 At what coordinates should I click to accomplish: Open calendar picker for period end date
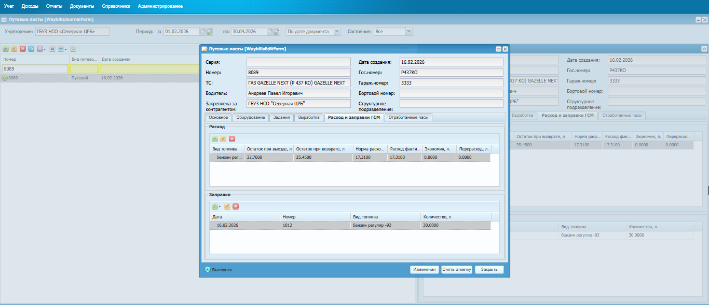[270, 31]
